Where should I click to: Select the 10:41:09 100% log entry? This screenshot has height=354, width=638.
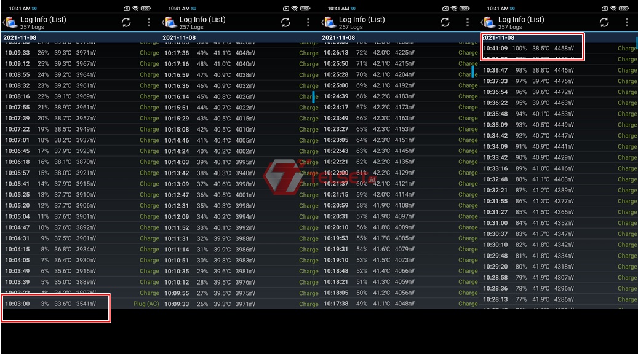532,48
